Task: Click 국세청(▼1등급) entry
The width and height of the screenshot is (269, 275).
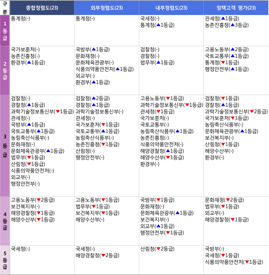Action: tap(222, 256)
